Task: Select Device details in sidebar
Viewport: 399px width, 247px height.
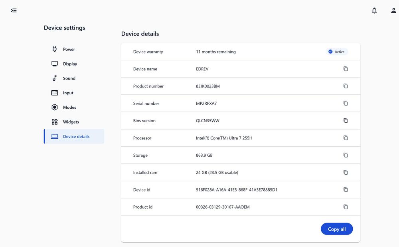Action: click(74, 136)
